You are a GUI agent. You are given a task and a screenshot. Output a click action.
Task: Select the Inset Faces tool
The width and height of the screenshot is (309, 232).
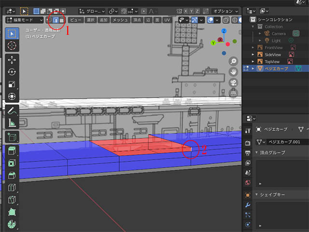click(12, 163)
